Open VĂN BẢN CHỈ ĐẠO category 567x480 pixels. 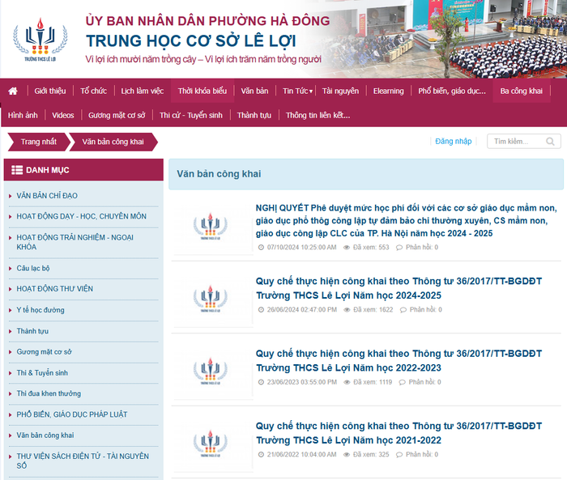[47, 196]
